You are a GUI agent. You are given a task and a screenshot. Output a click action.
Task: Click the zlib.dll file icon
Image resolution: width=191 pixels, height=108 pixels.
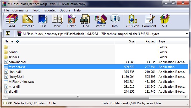tap(6, 92)
